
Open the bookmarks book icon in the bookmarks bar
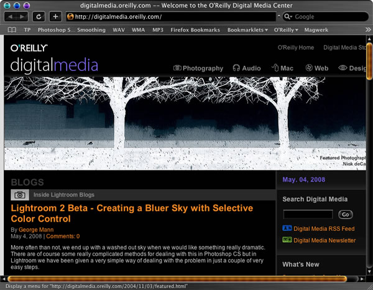click(x=12, y=30)
